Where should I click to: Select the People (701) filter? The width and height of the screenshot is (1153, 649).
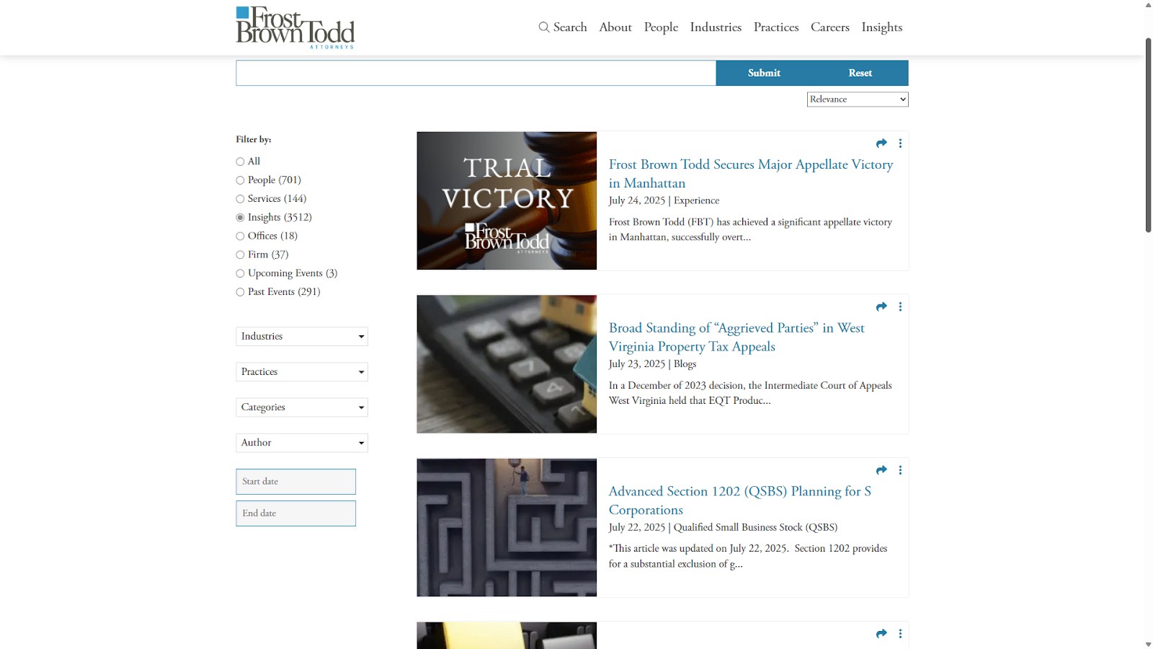[x=240, y=180]
